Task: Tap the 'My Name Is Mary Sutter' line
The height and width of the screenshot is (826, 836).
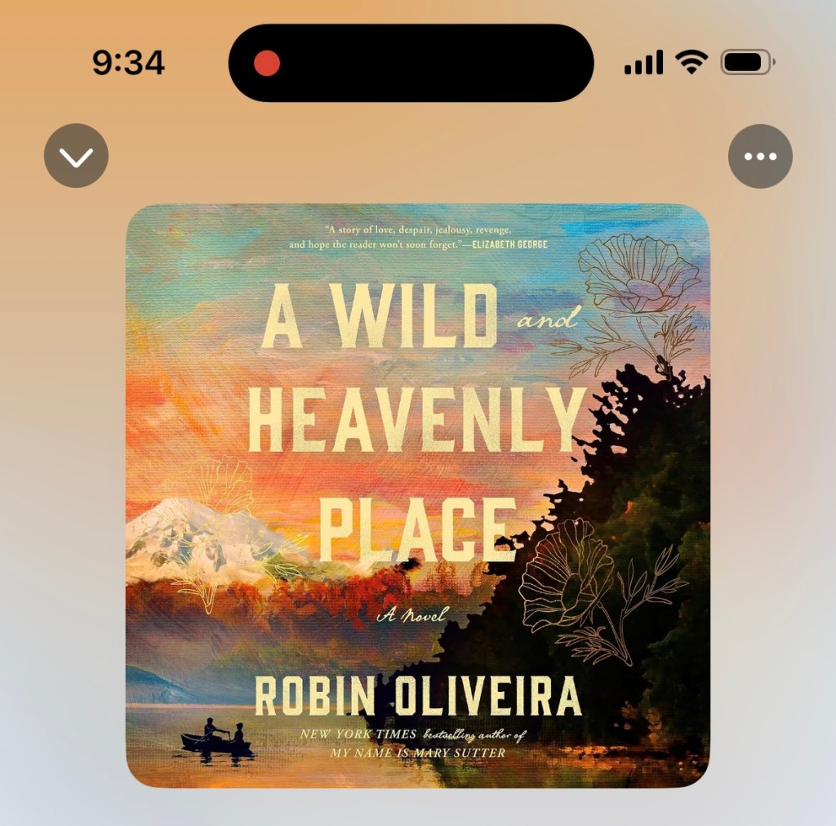Action: pyautogui.click(x=417, y=753)
